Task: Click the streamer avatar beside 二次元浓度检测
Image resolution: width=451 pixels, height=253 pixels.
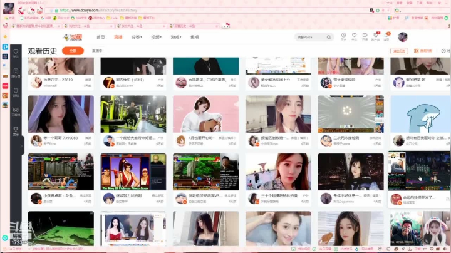Action: (x=326, y=140)
